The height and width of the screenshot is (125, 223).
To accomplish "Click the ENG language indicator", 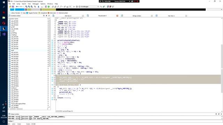I will pyautogui.click(x=4, y=111).
